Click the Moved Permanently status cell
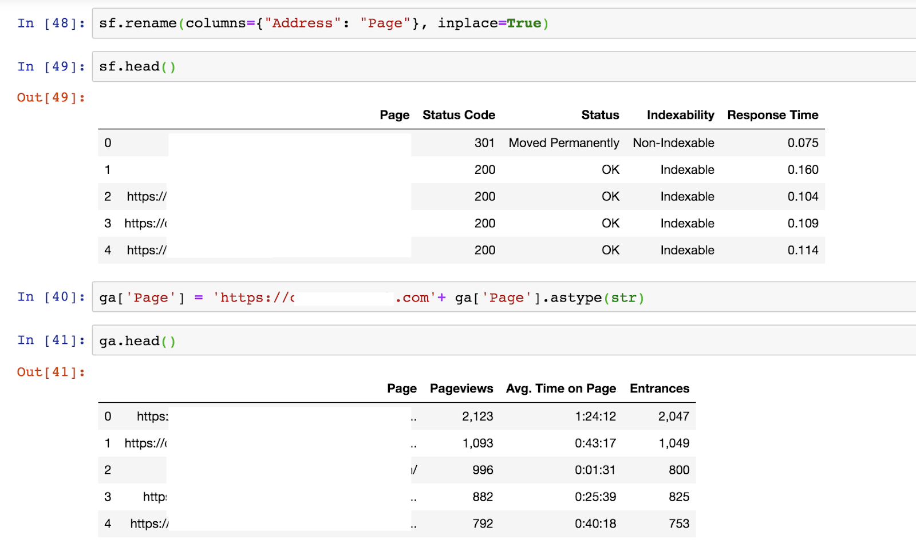The image size is (916, 547). coord(564,143)
